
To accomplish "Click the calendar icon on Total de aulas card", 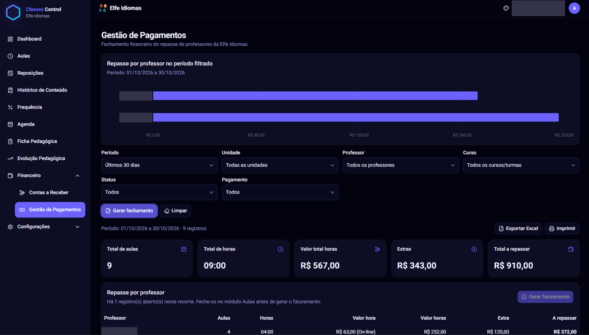I will pos(184,249).
